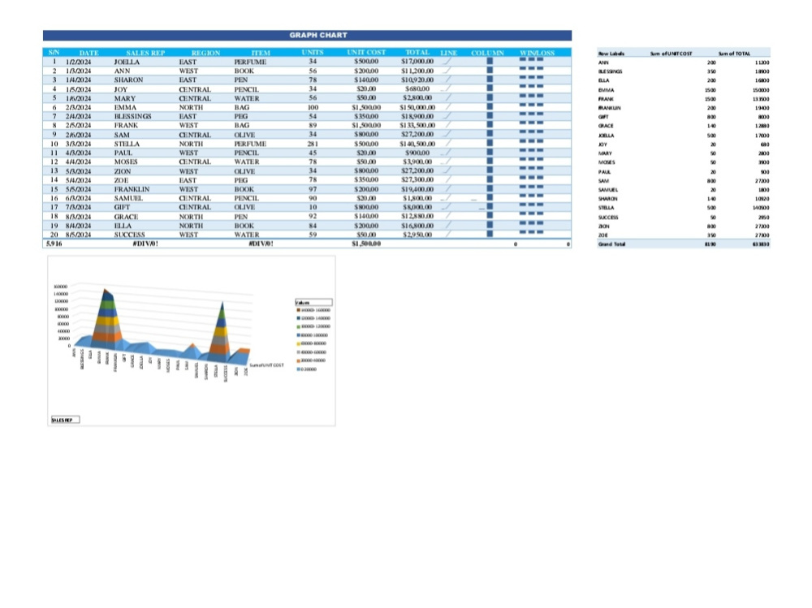This screenshot has height=608, width=812.
Task: Open the Values field button in chart legend
Action: (313, 302)
